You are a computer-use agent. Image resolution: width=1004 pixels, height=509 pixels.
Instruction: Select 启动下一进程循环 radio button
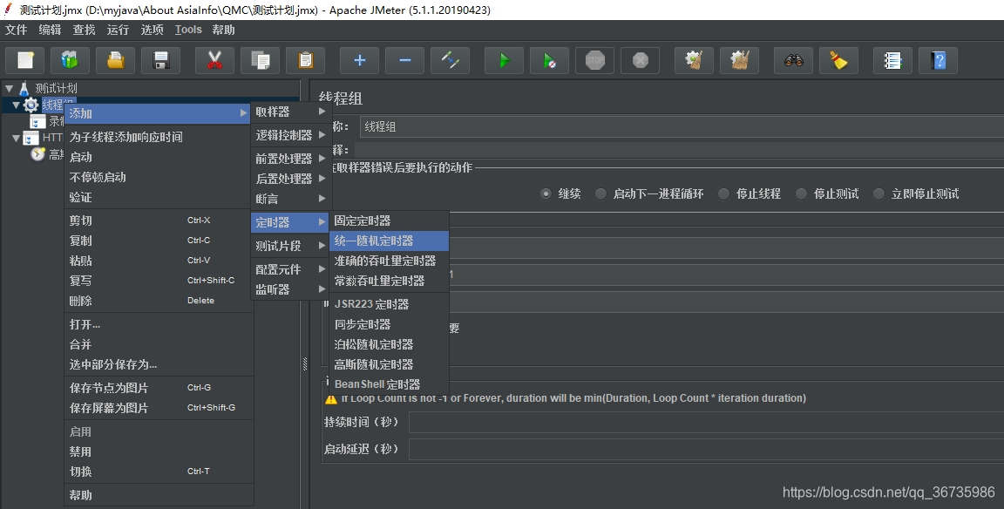(x=600, y=194)
